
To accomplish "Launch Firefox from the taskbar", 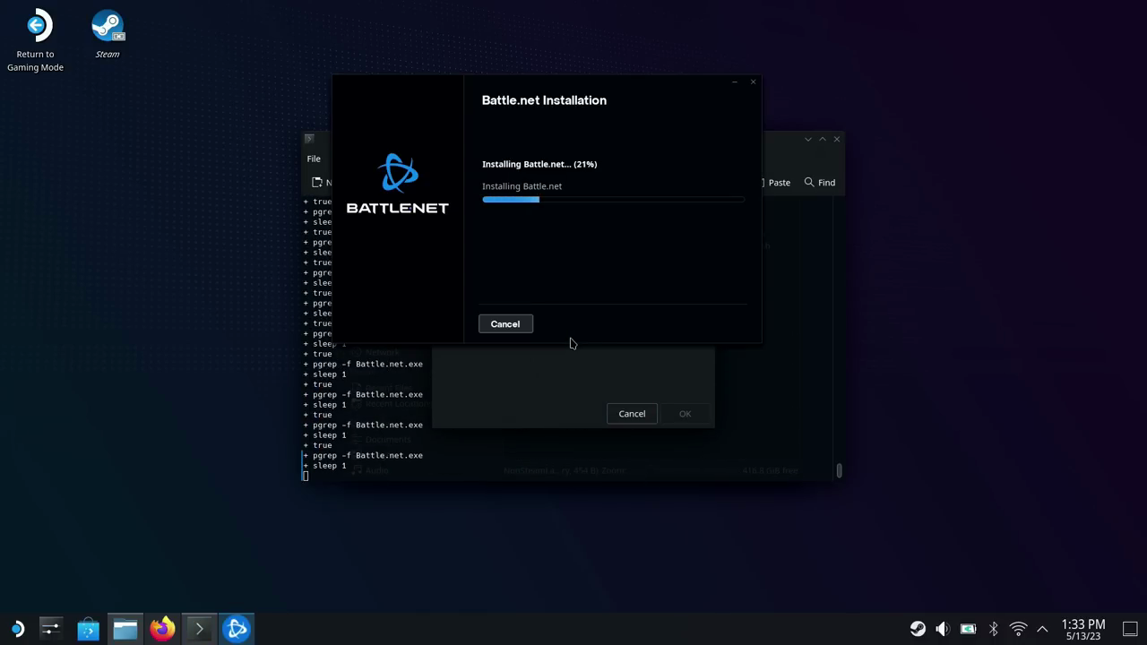I will [x=162, y=629].
